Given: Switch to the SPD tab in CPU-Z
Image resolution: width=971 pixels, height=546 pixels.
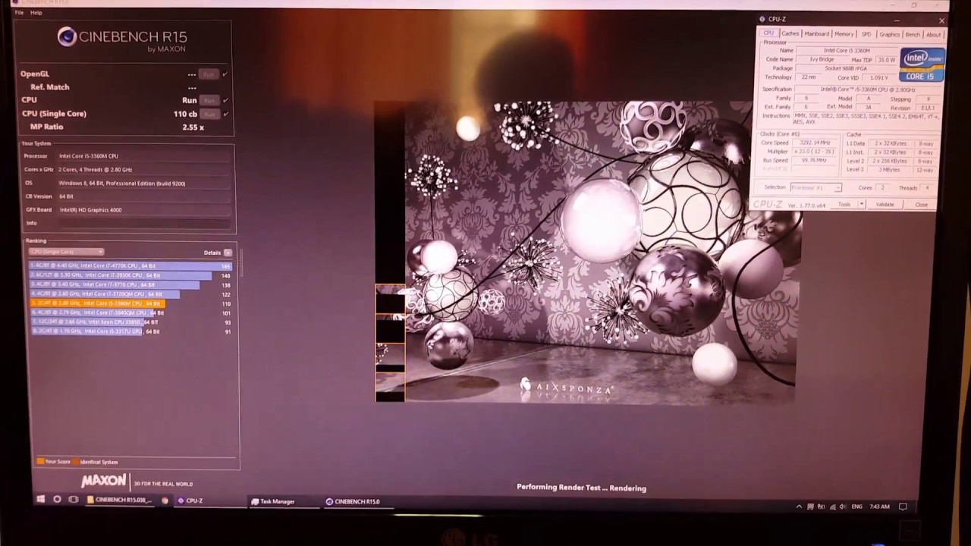Looking at the screenshot, I should click(x=866, y=34).
